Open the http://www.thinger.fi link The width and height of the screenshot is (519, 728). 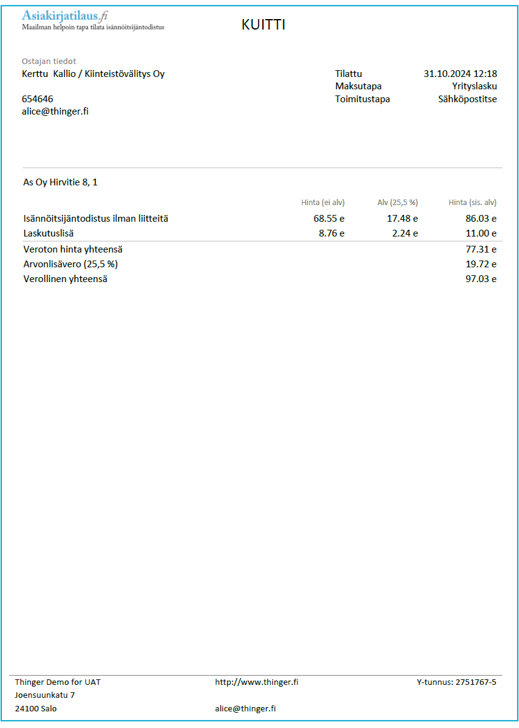[x=257, y=682]
